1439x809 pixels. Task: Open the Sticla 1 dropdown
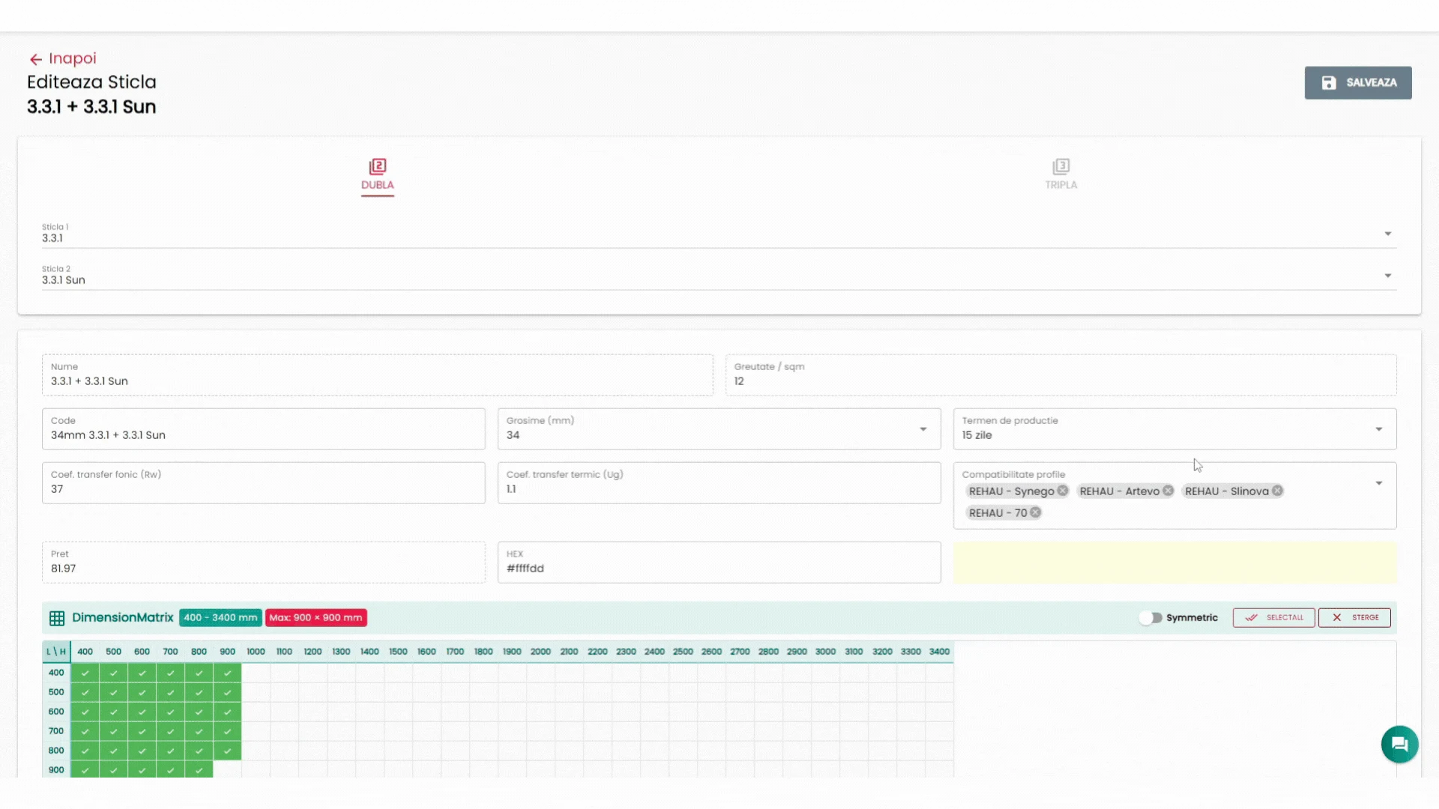pyautogui.click(x=719, y=234)
